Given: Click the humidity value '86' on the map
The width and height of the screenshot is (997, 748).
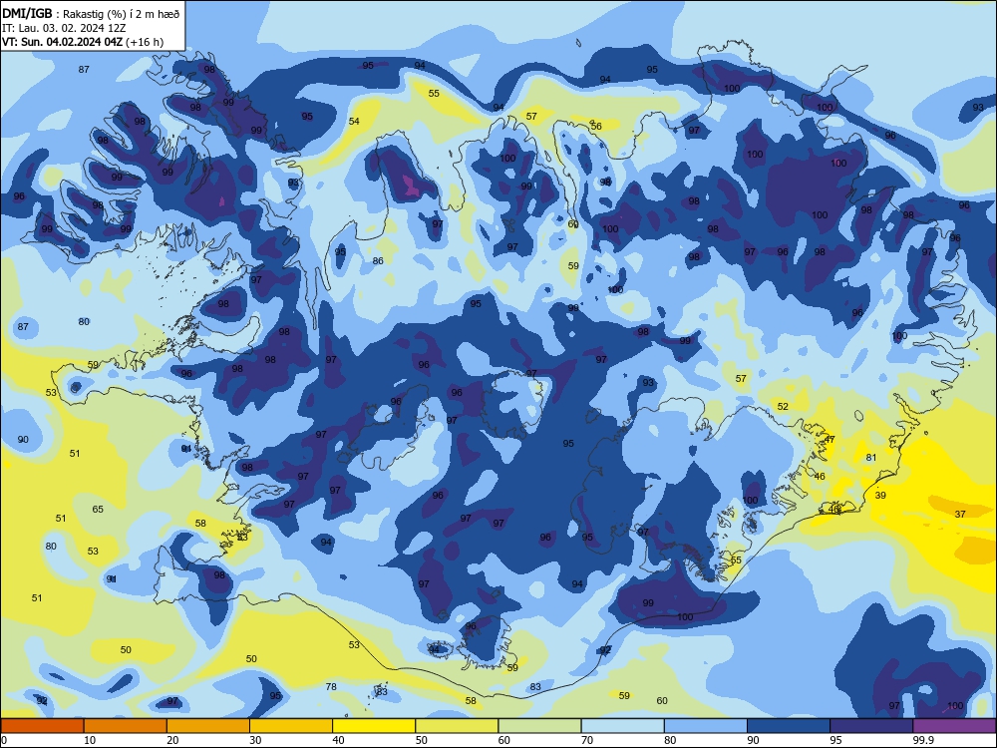Looking at the screenshot, I should click(x=378, y=260).
